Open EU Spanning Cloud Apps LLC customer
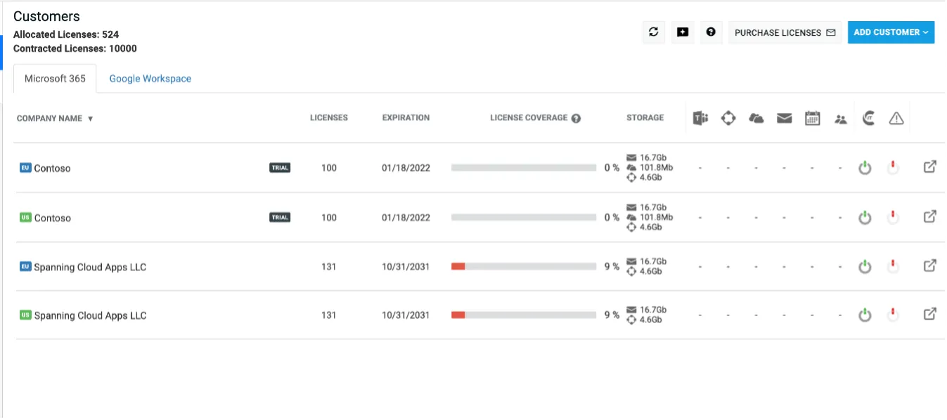The image size is (947, 420). click(90, 267)
